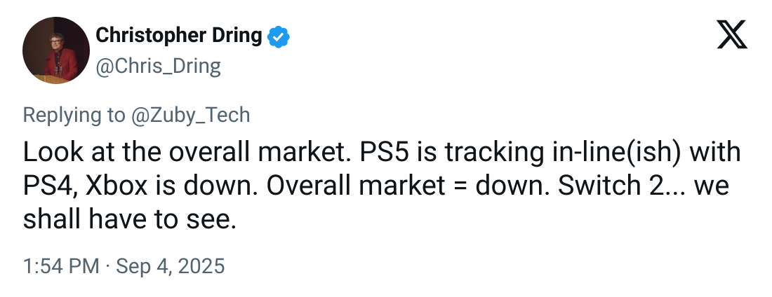Click the X logo icon
The image size is (772, 297).
tap(732, 35)
